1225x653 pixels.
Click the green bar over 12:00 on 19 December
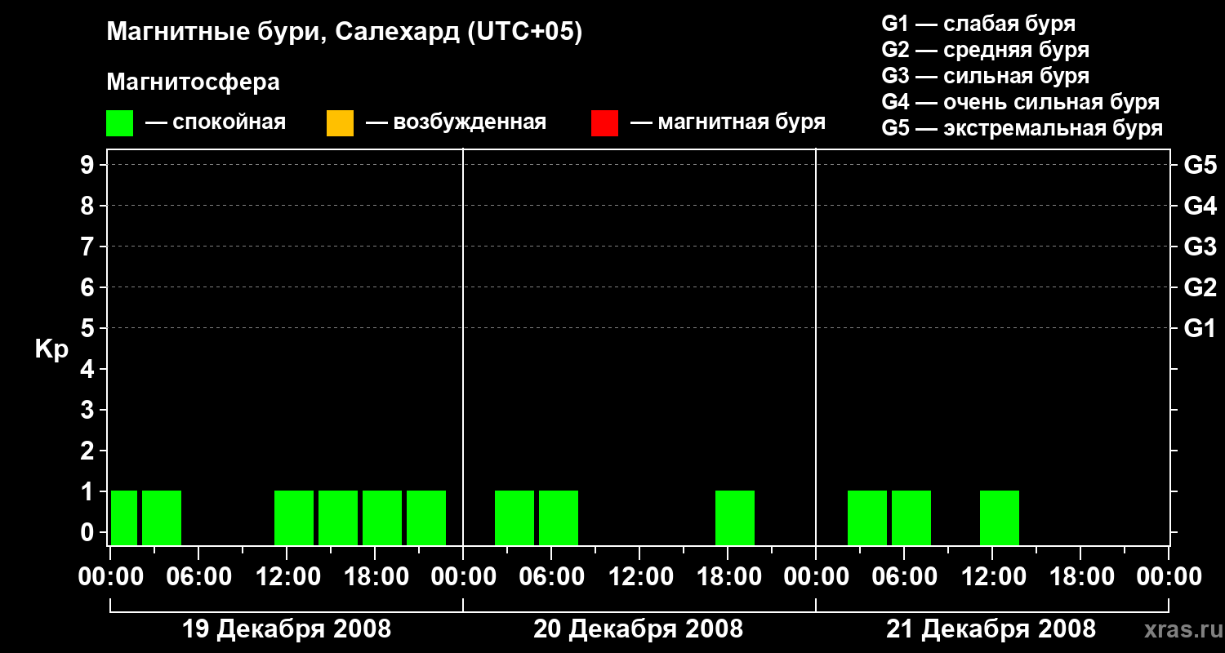coord(294,518)
